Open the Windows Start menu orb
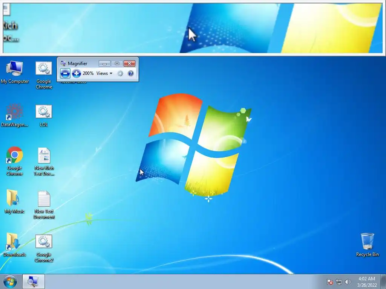This screenshot has height=289, width=386. (10, 281)
